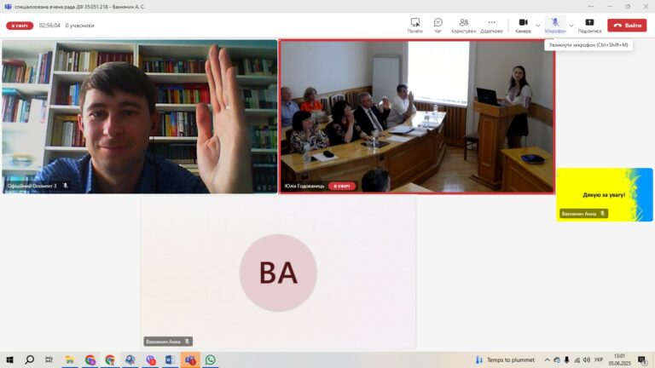The height and width of the screenshot is (368, 655).
Task: Click the BA avatar participant tile
Action: coord(278,273)
